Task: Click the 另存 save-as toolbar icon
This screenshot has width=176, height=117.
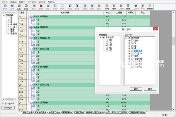Action: 12,7
